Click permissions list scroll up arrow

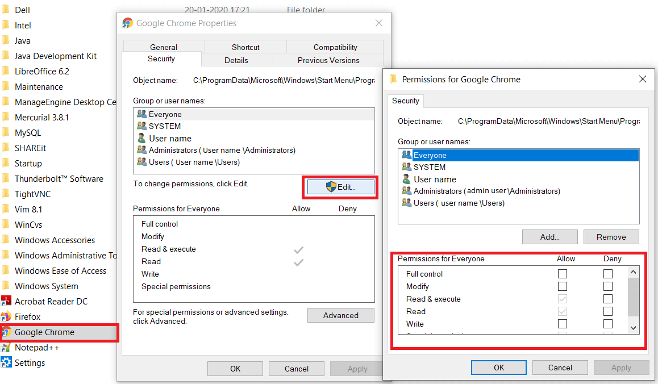pyautogui.click(x=633, y=272)
